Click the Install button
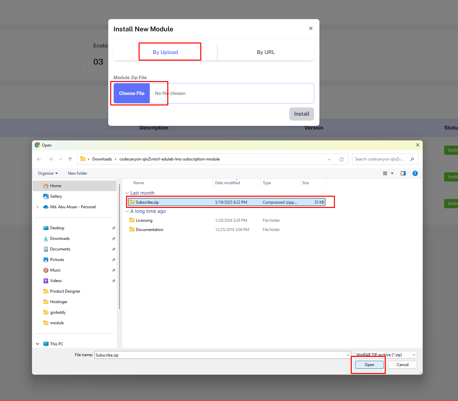 coord(301,114)
